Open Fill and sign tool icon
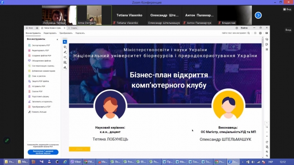 click(x=29, y=102)
